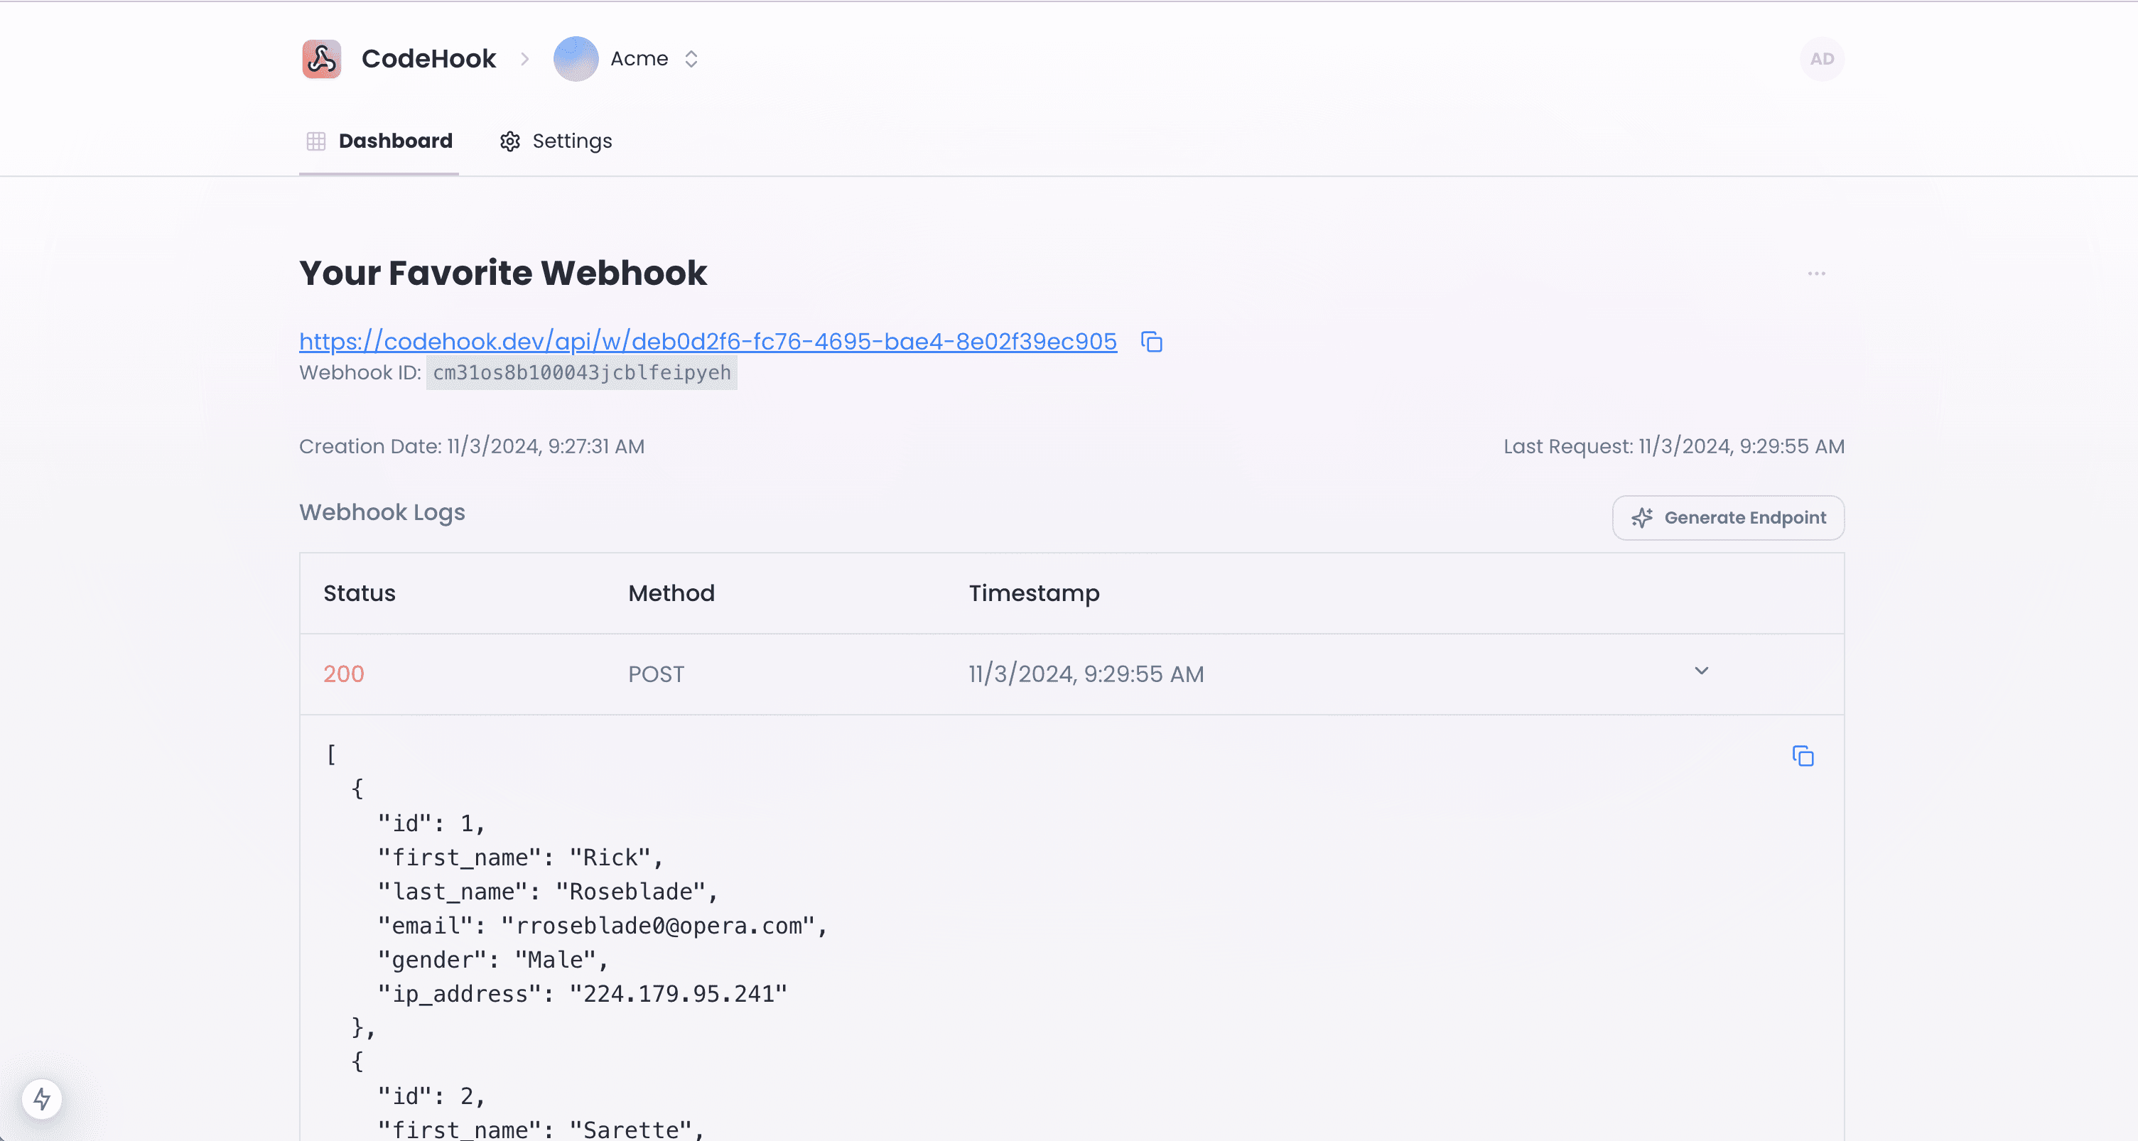This screenshot has width=2138, height=1141.
Task: Click the Dashboard grid icon
Action: point(316,142)
